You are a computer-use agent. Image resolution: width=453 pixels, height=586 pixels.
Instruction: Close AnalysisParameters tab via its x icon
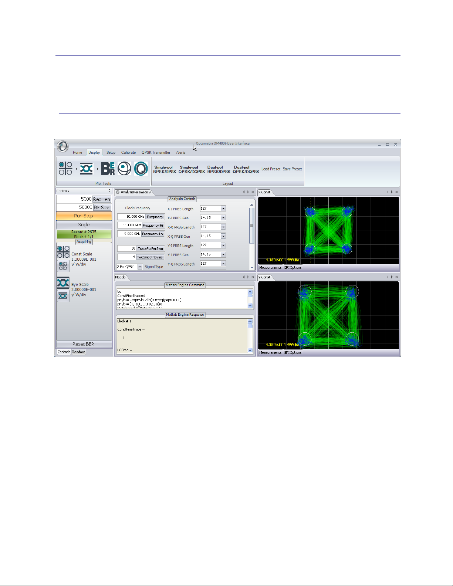coord(118,192)
